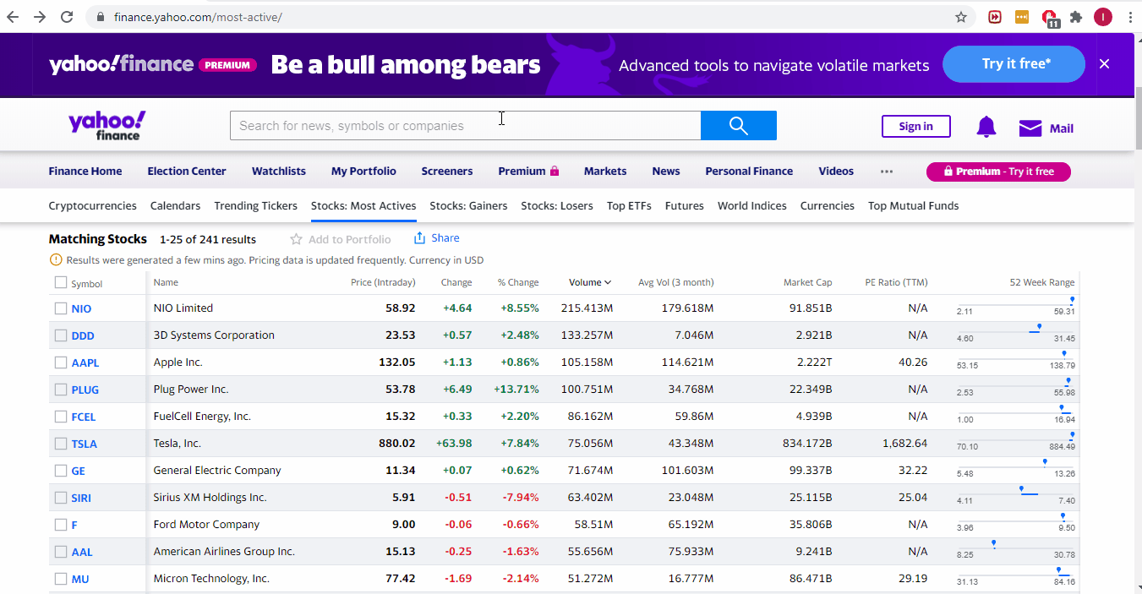
Task: Click the search news symbols input field
Action: 466,126
